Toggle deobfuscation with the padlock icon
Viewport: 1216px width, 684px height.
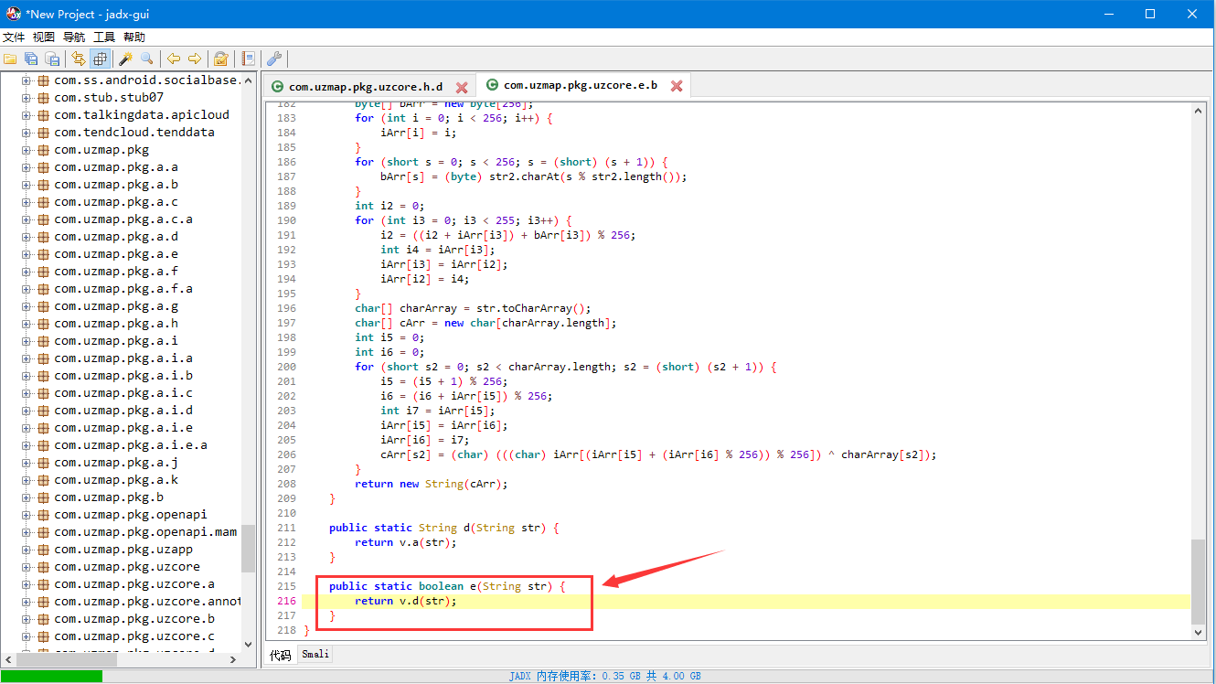(220, 59)
